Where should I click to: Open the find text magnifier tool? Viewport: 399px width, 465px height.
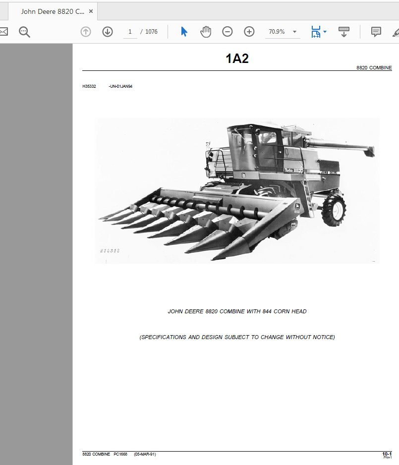(24, 32)
